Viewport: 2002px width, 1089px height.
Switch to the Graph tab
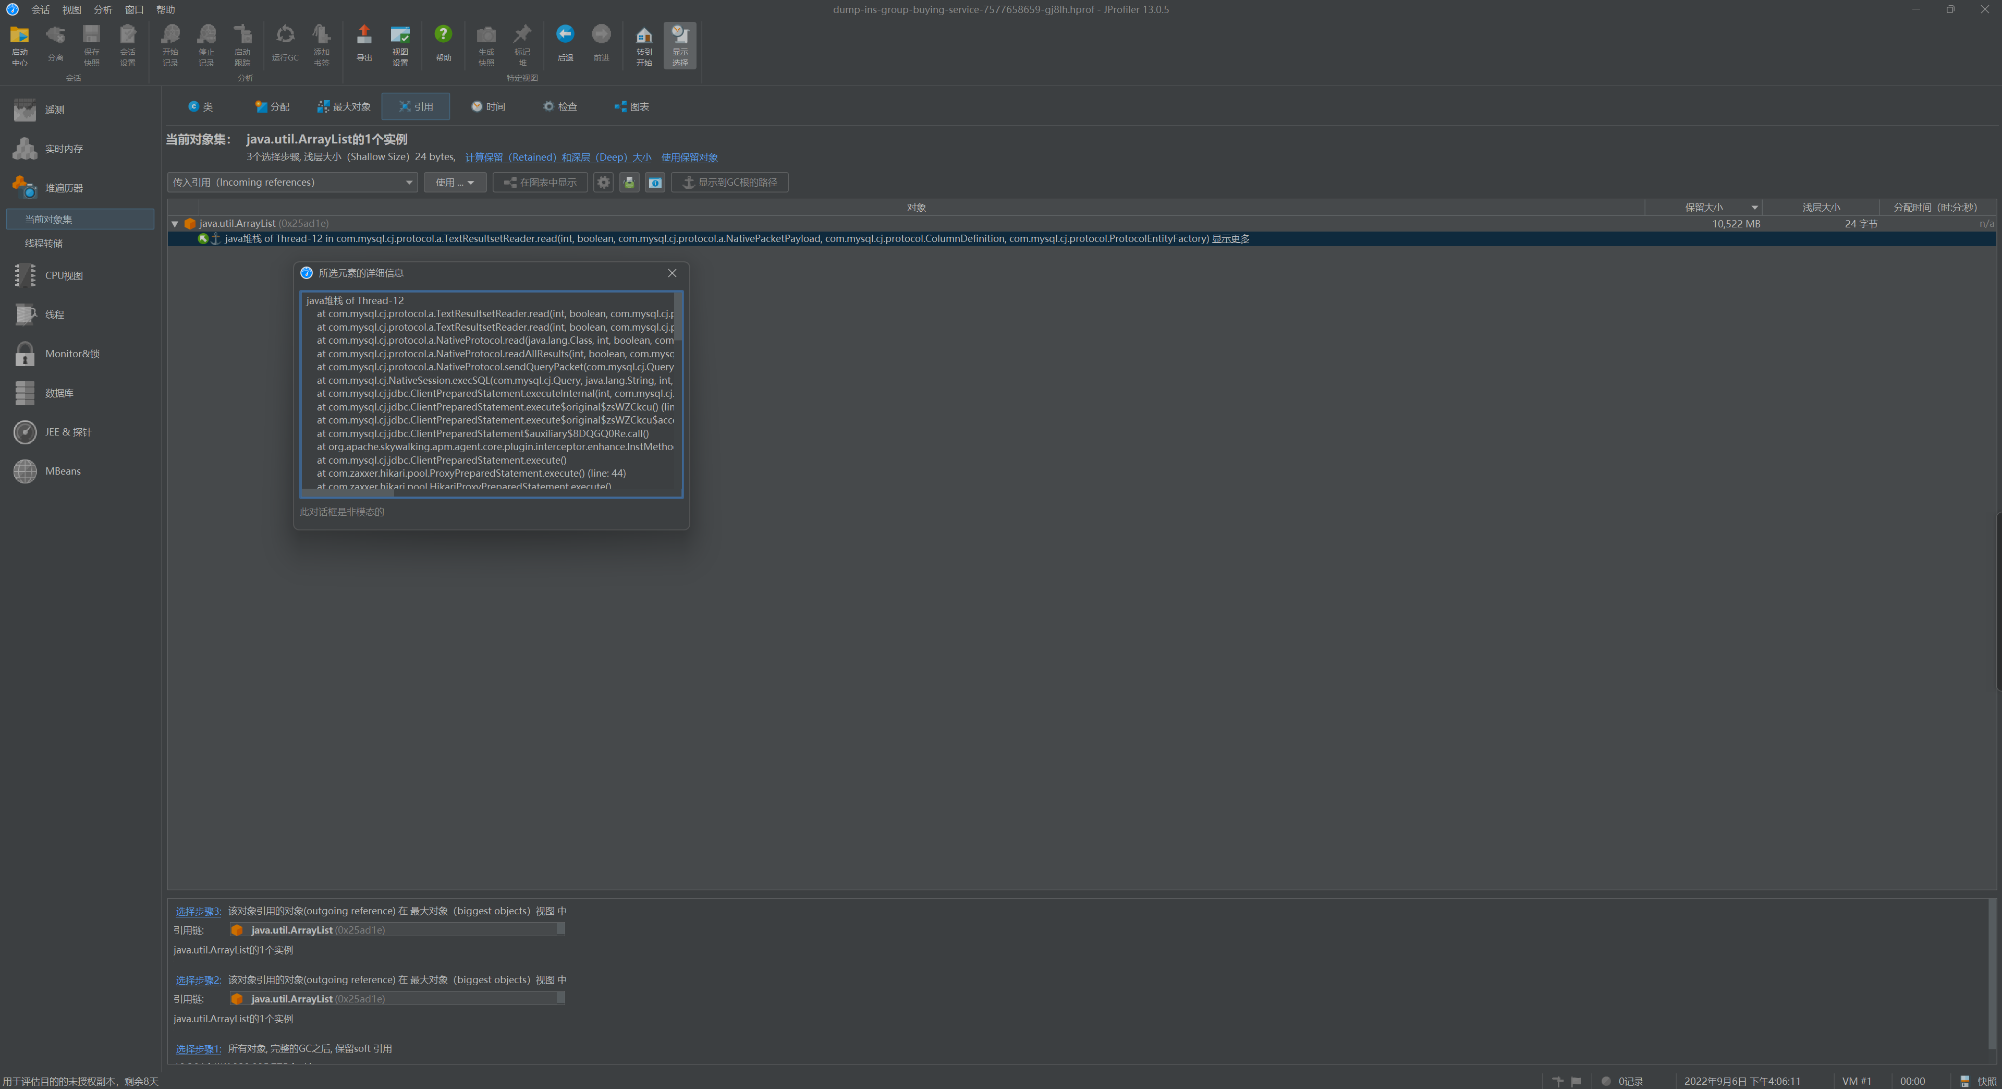click(x=632, y=106)
